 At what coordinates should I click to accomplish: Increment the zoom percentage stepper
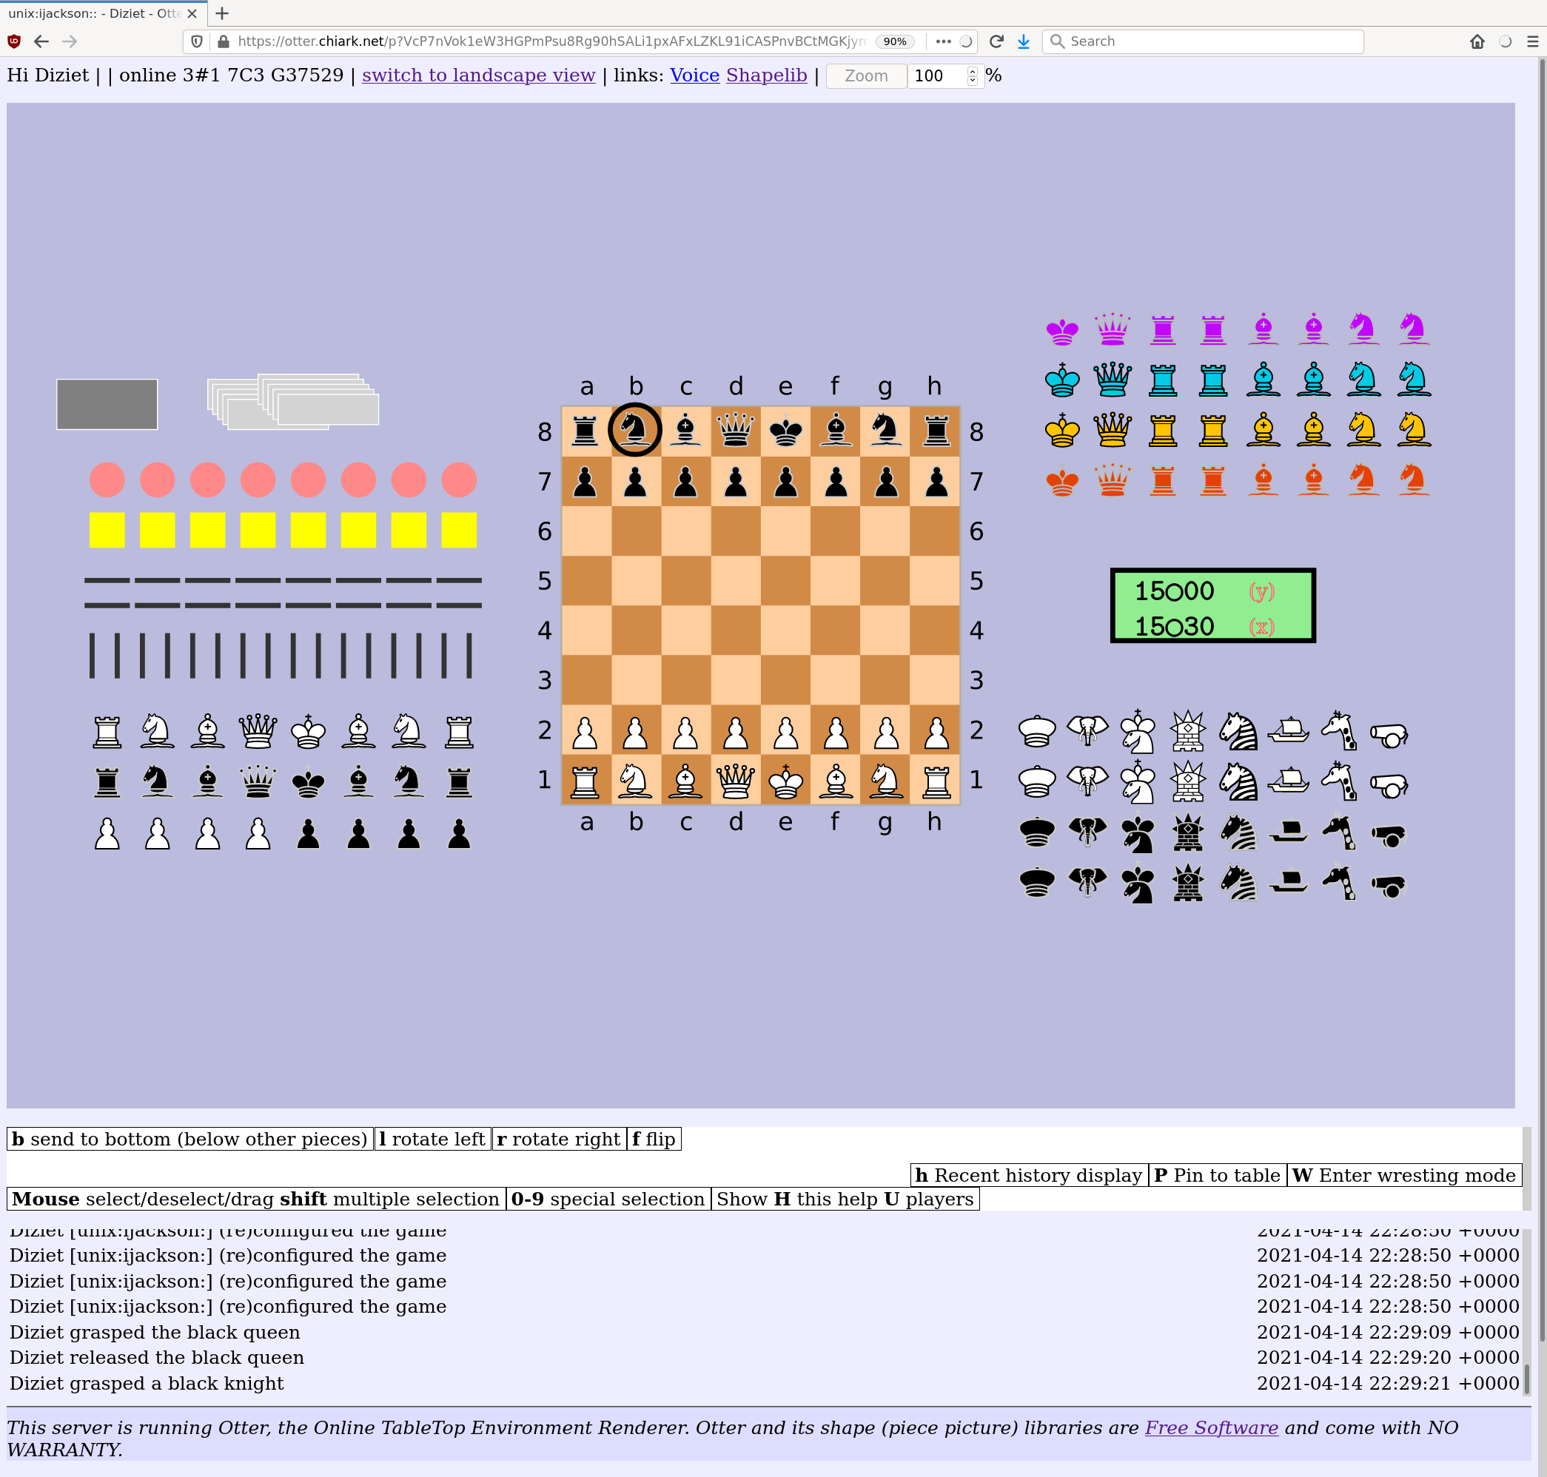973,71
